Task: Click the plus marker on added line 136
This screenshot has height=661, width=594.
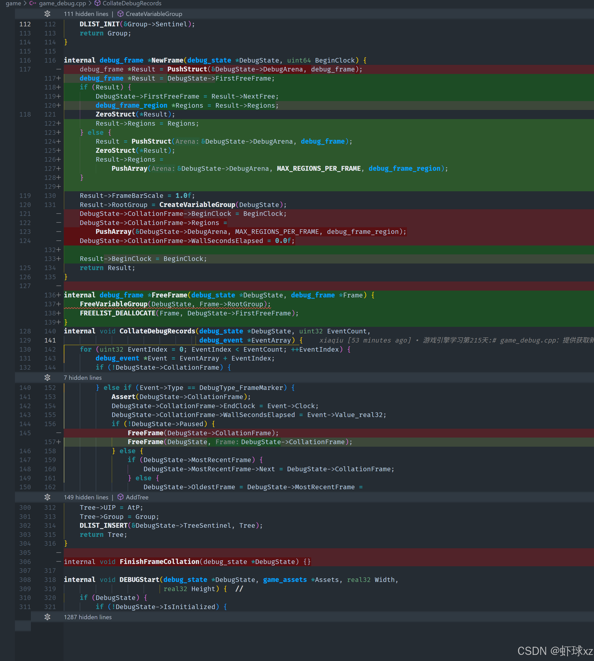Action: (x=58, y=295)
